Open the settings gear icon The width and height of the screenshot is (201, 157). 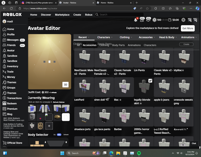(x=183, y=20)
